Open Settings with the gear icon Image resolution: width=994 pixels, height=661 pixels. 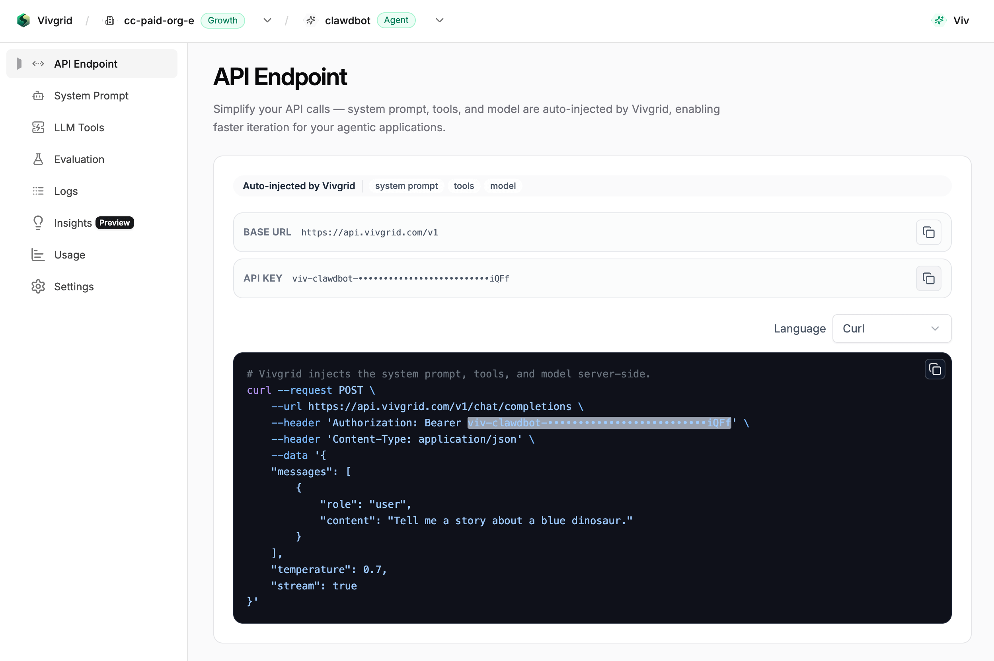coord(38,286)
